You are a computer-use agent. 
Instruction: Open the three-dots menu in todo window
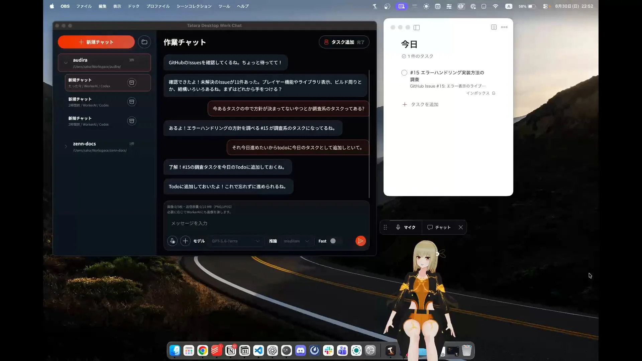(x=504, y=27)
